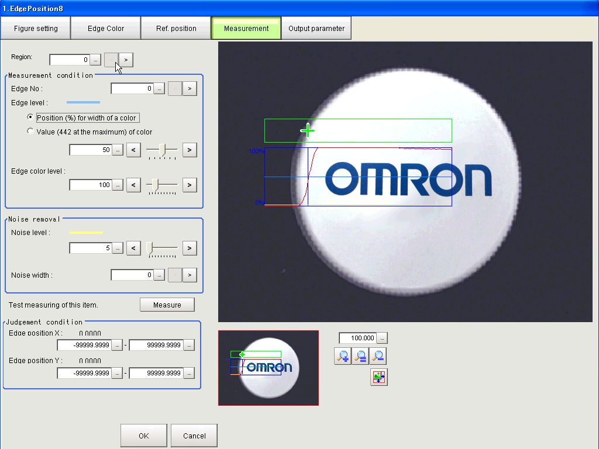Open editor (...) for Edge position X lower limit
The height and width of the screenshot is (449, 599).
point(117,345)
